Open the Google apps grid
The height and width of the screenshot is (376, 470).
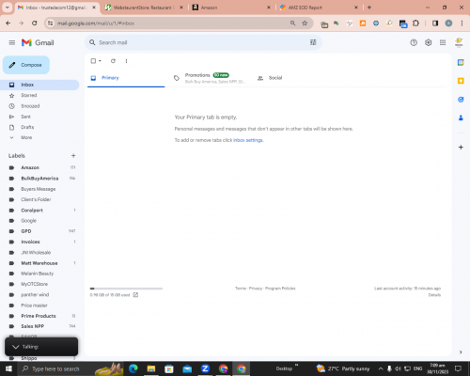tap(443, 42)
